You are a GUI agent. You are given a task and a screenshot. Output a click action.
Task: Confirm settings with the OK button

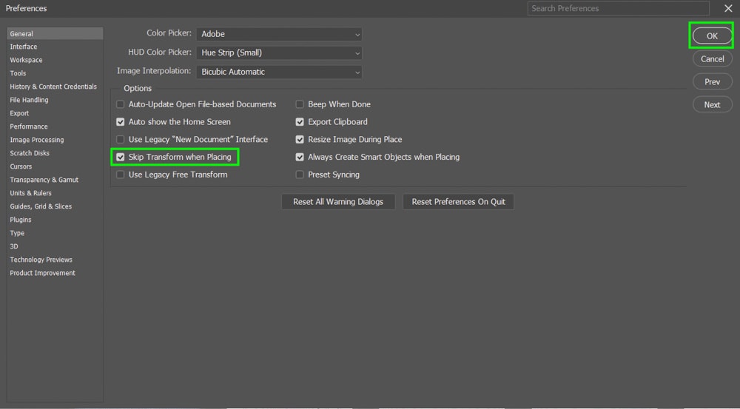tap(712, 36)
